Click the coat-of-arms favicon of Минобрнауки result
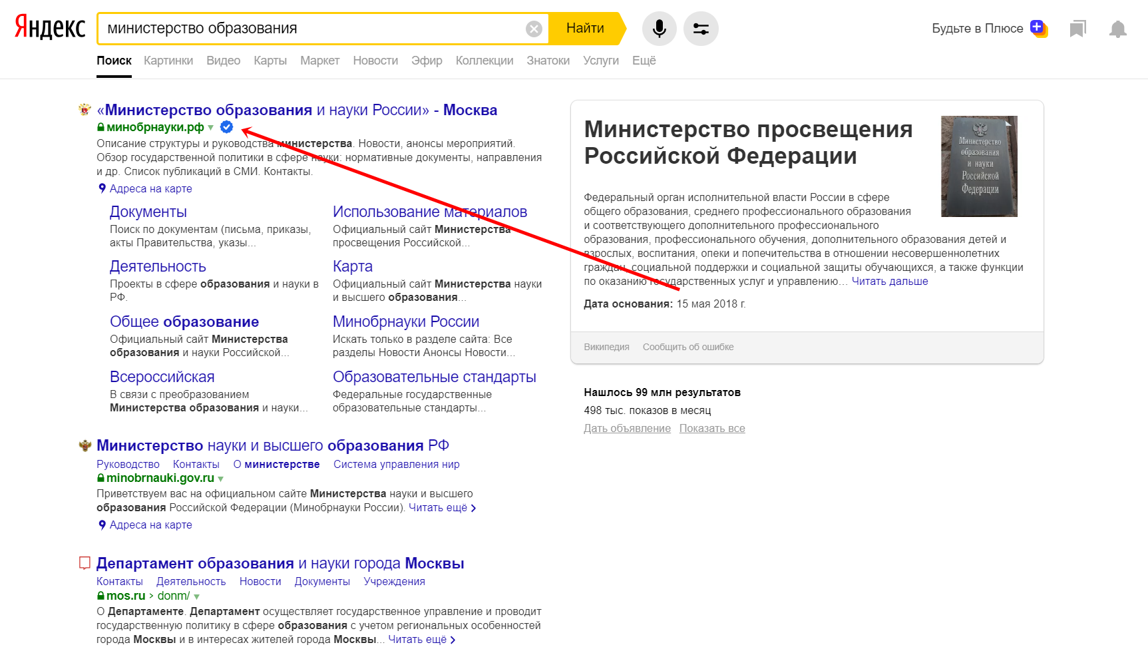This screenshot has width=1148, height=659. [x=84, y=109]
